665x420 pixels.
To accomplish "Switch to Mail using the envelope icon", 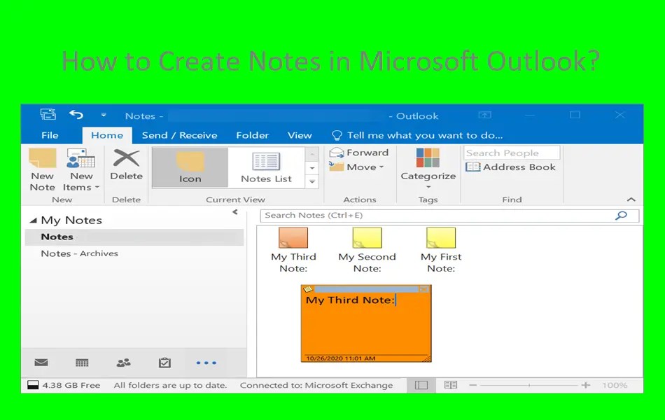I will point(41,363).
